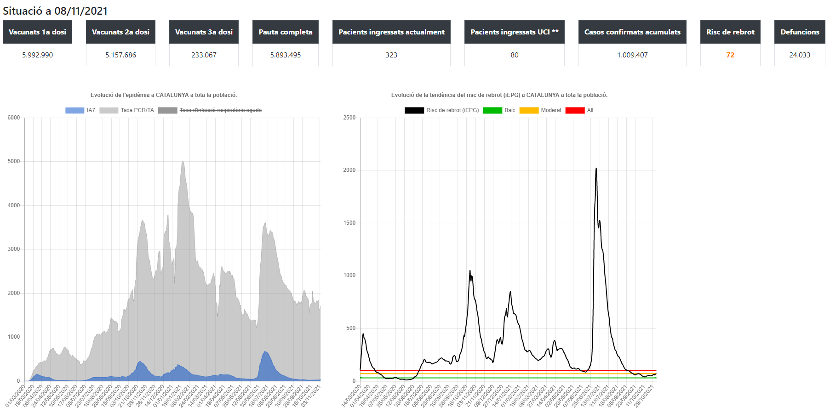
Task: Click the Evolució de l'epidèmia chart title
Action: (x=164, y=95)
